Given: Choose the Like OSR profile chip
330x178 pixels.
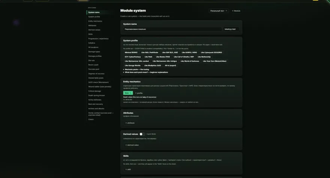Looking at the screenshot, I should coord(170,52).
